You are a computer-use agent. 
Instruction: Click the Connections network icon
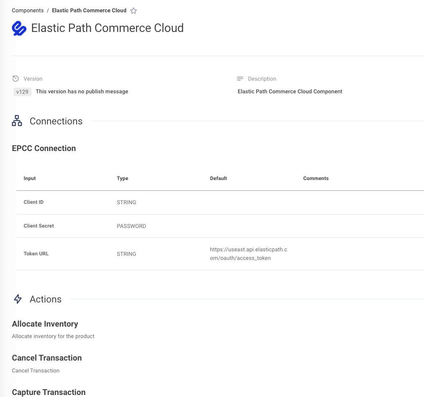point(17,121)
